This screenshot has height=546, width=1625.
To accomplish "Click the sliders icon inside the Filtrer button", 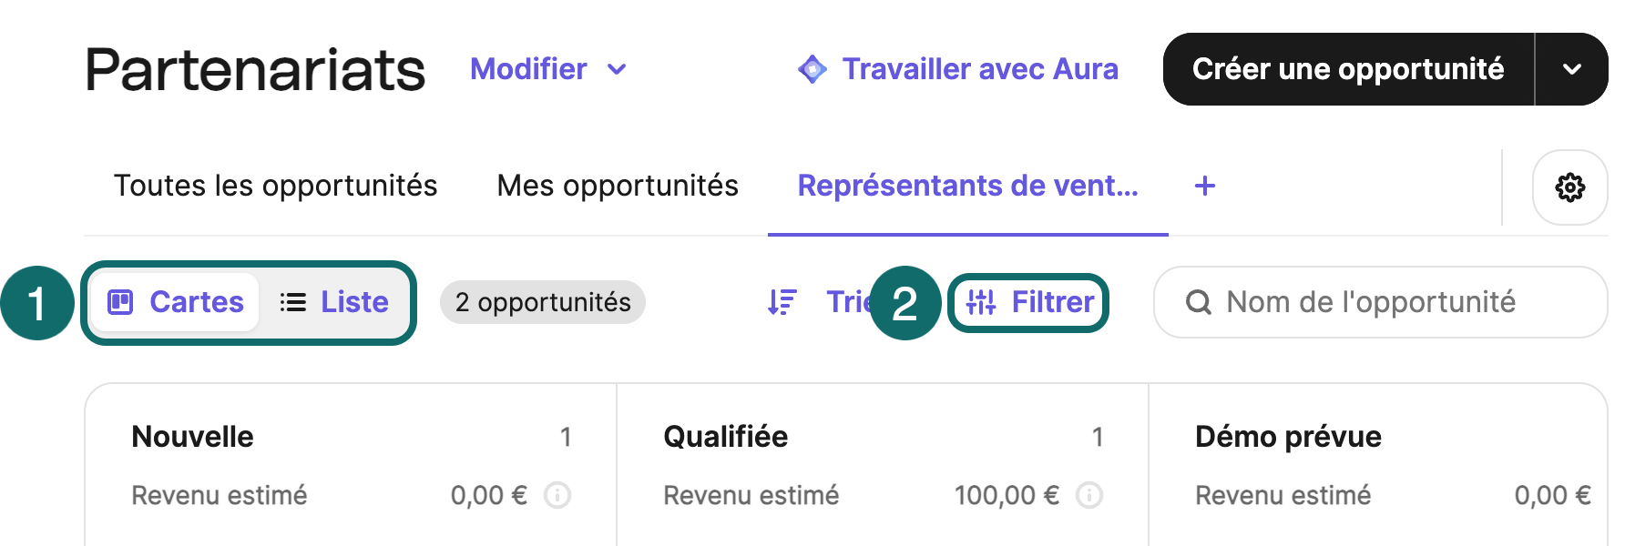I will [980, 302].
